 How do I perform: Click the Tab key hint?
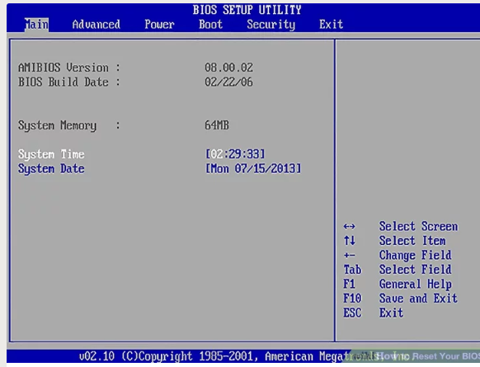[352, 270]
